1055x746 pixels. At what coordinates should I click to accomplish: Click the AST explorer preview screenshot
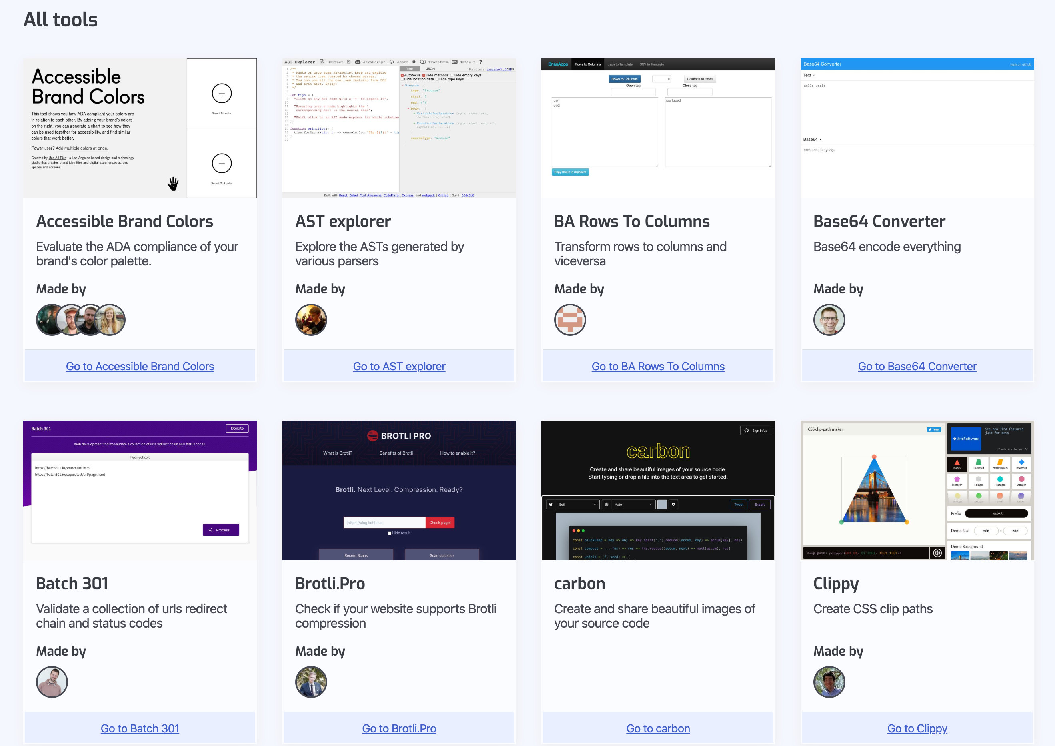(x=399, y=128)
